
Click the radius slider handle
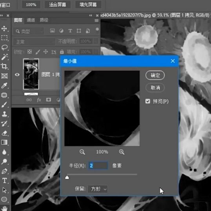[x=67, y=177]
